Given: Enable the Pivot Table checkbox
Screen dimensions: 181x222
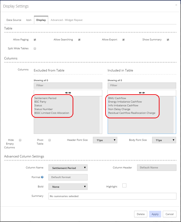Looking at the screenshot, I should (x=50, y=140).
